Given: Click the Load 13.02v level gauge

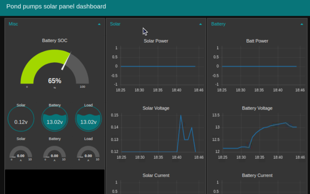Looking at the screenshot, I should [x=88, y=119].
